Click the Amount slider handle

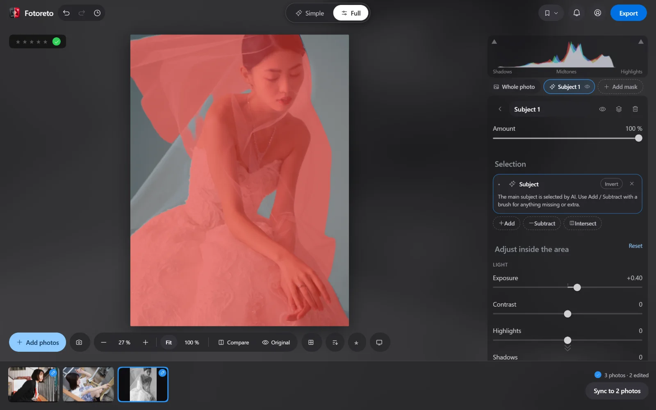click(x=638, y=138)
